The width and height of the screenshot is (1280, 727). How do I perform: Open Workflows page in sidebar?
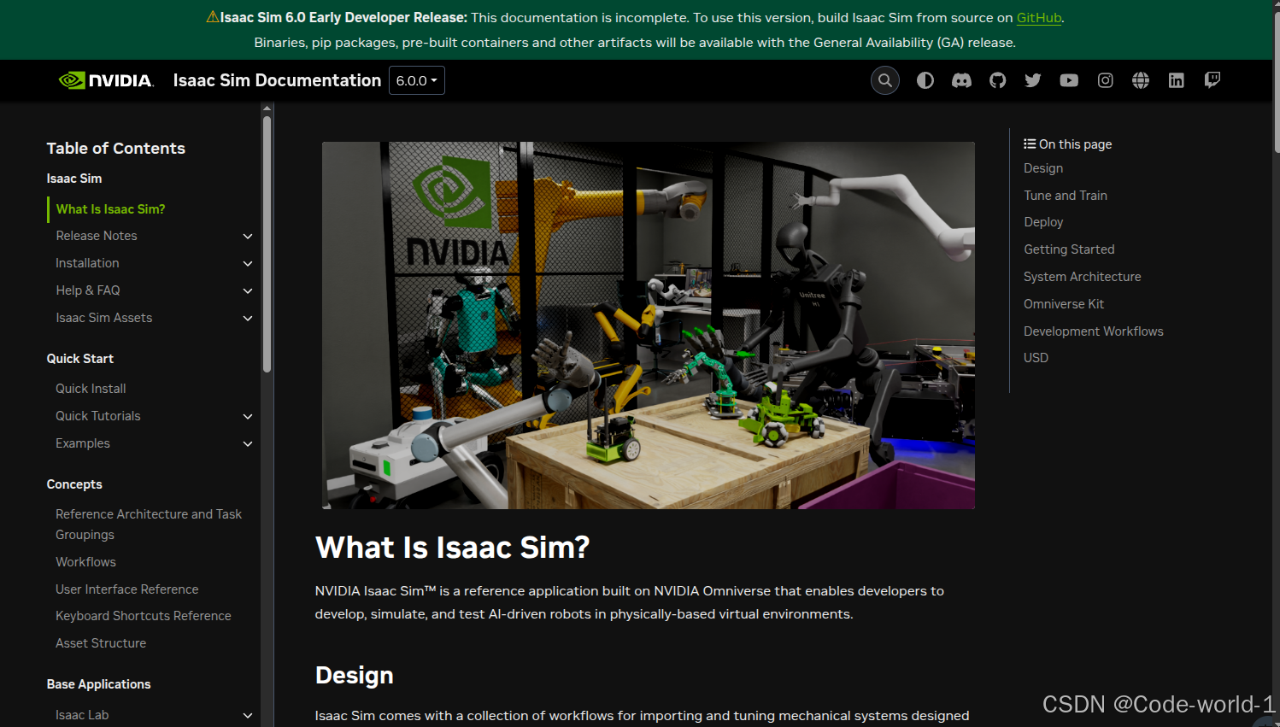coord(85,562)
